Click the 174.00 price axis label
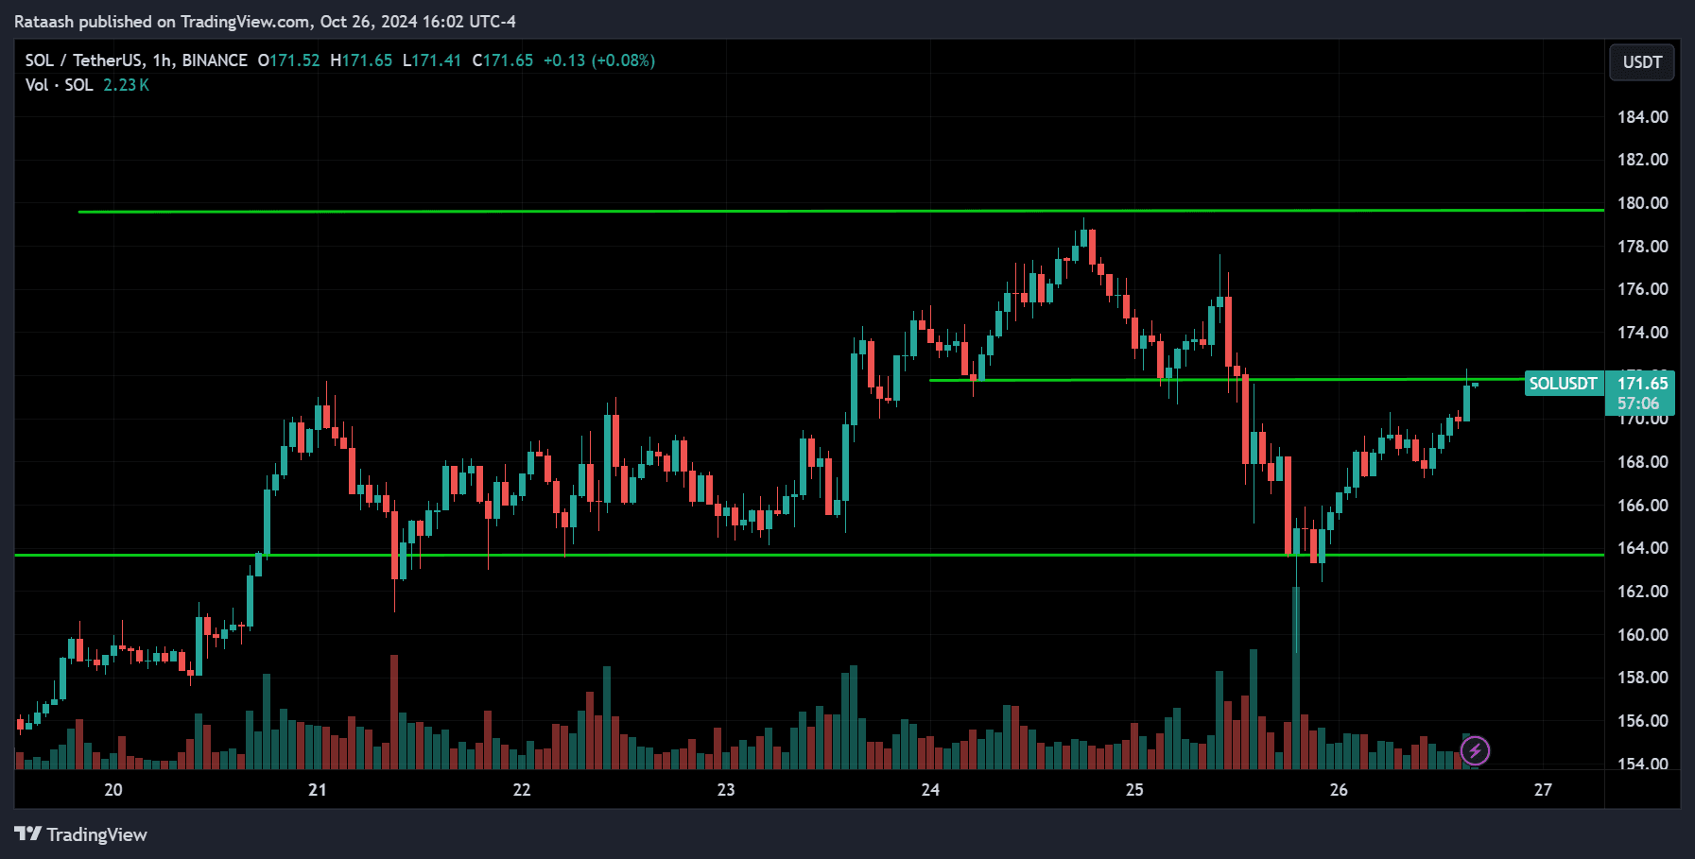The width and height of the screenshot is (1695, 859). [1643, 333]
